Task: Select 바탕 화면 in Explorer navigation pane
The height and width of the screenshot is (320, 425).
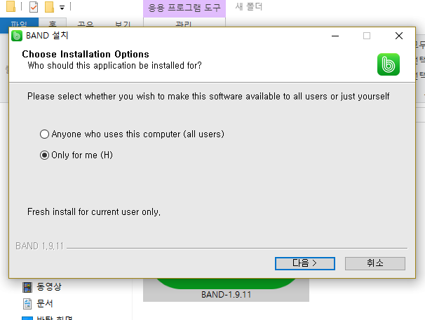Action: [x=48, y=318]
